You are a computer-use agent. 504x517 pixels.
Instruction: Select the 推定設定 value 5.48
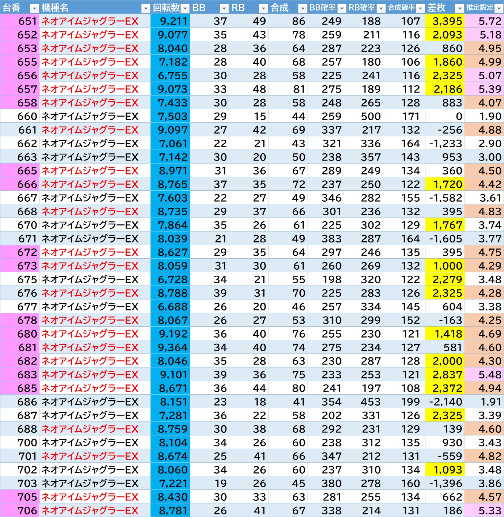484,375
